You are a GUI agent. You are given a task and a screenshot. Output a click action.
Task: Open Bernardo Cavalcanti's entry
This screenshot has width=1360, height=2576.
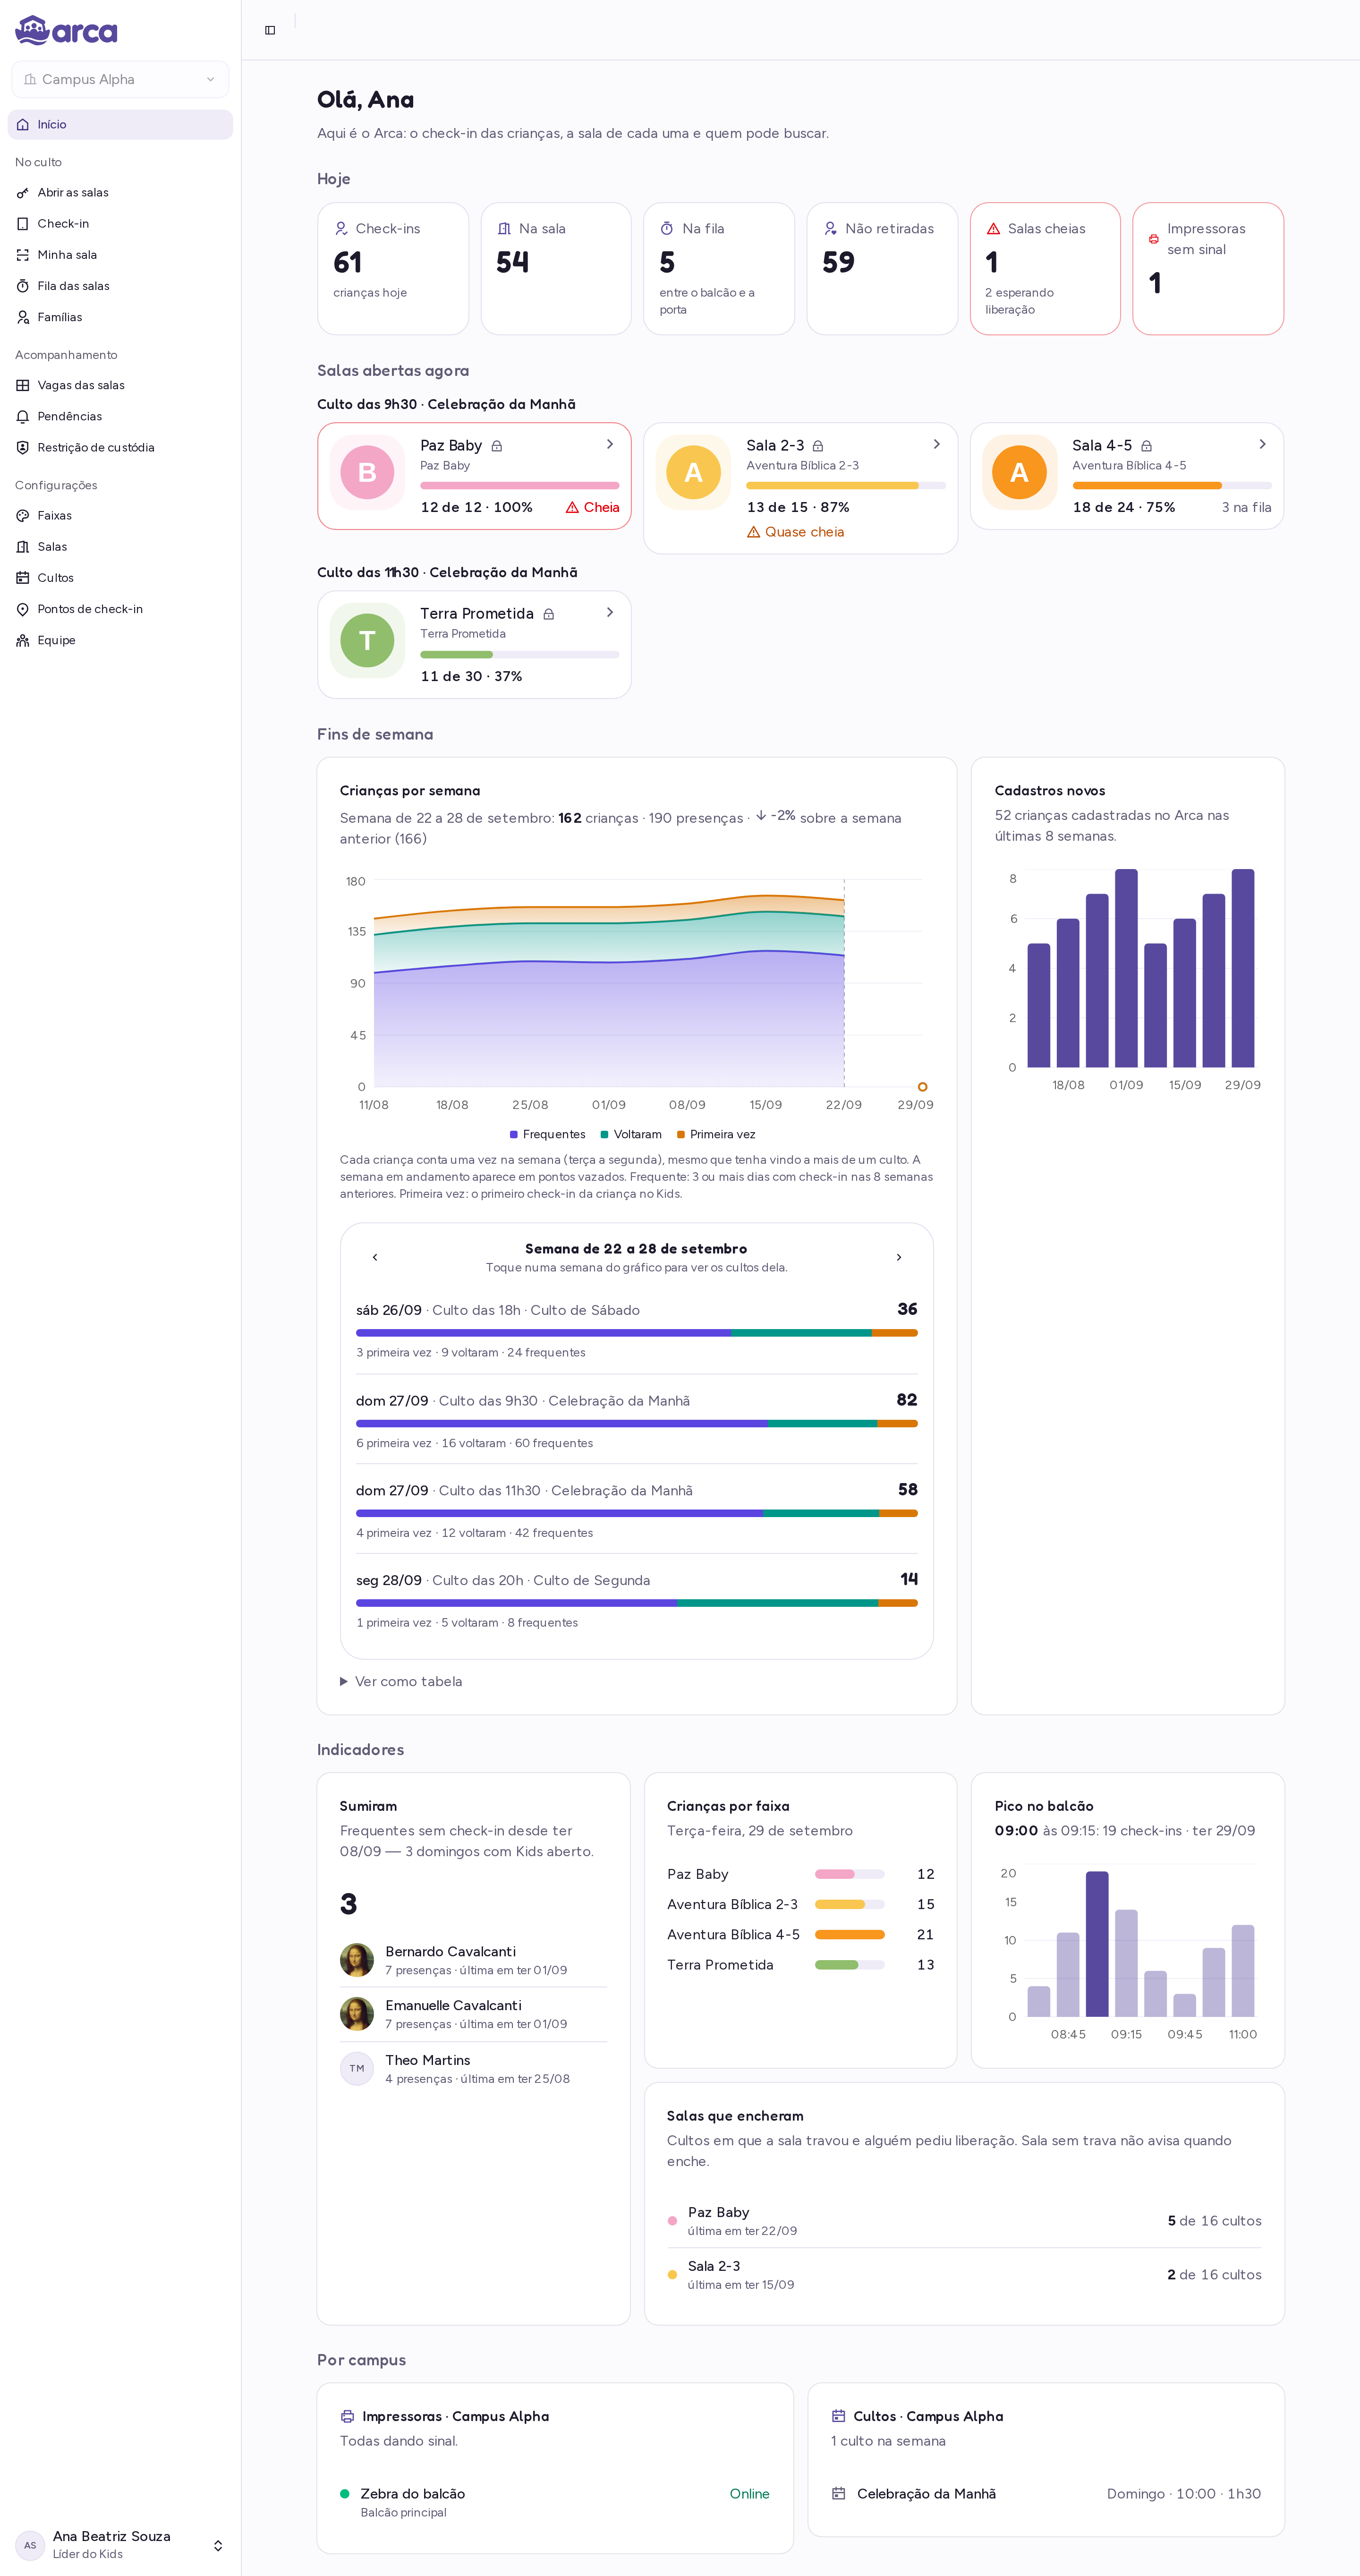pos(474,1960)
